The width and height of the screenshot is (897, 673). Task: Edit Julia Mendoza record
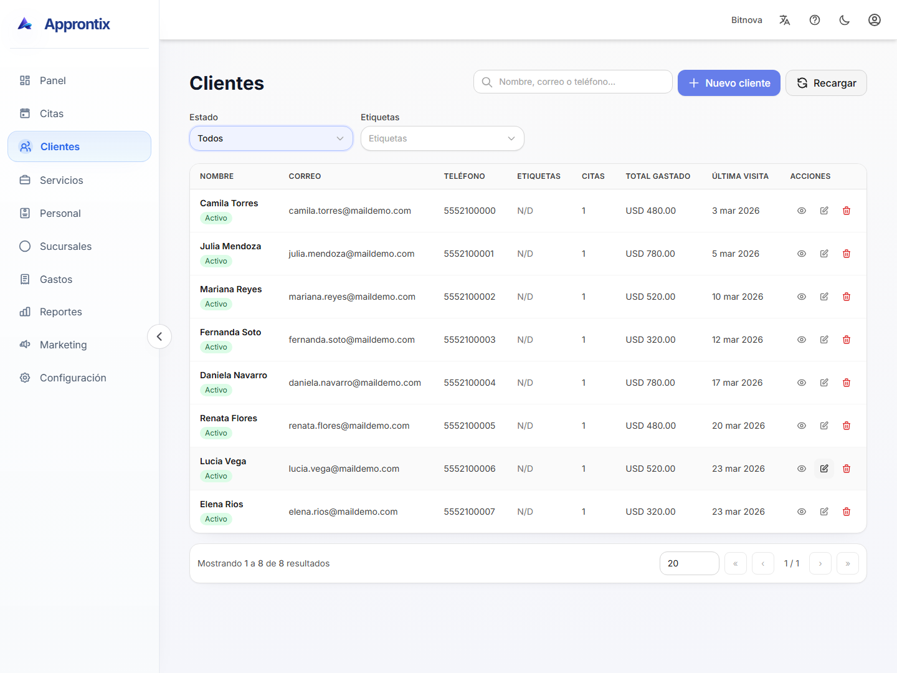click(x=824, y=254)
